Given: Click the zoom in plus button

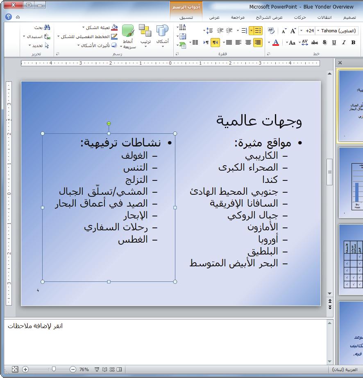Looking at the screenshot, I should coord(25,369).
